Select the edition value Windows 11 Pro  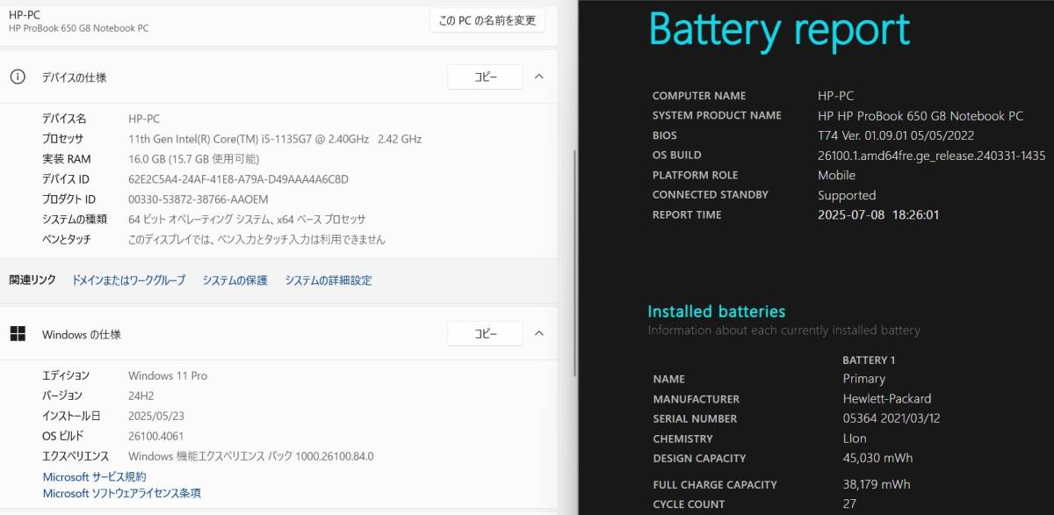pos(168,375)
